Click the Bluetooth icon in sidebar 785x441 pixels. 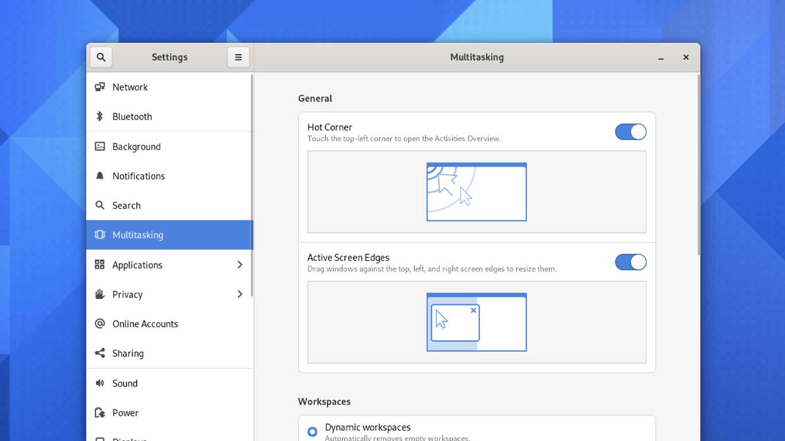[x=100, y=117]
